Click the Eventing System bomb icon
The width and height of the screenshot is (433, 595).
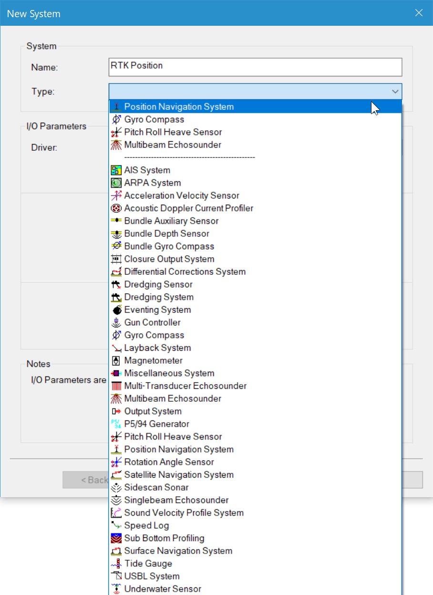[x=116, y=310]
